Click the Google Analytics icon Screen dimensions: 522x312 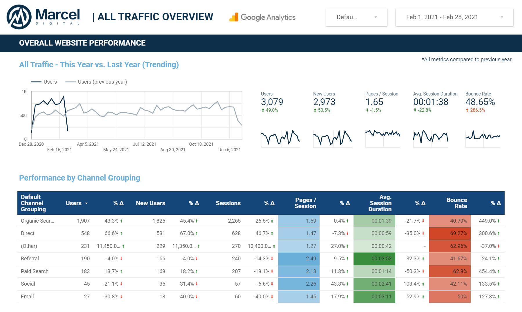(234, 17)
